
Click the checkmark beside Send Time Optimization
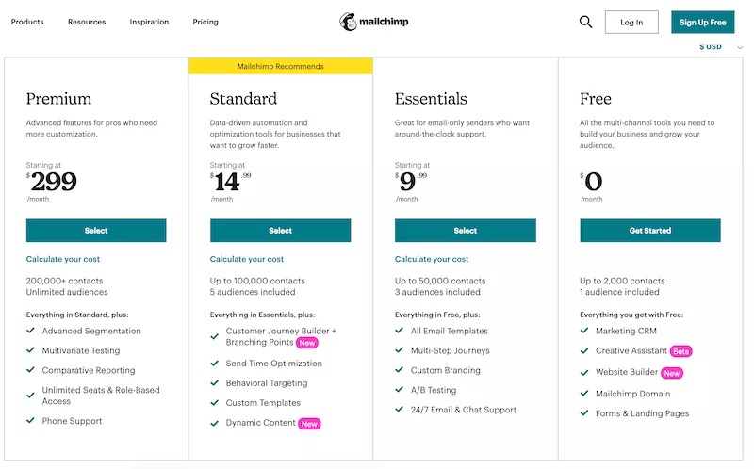tap(215, 364)
